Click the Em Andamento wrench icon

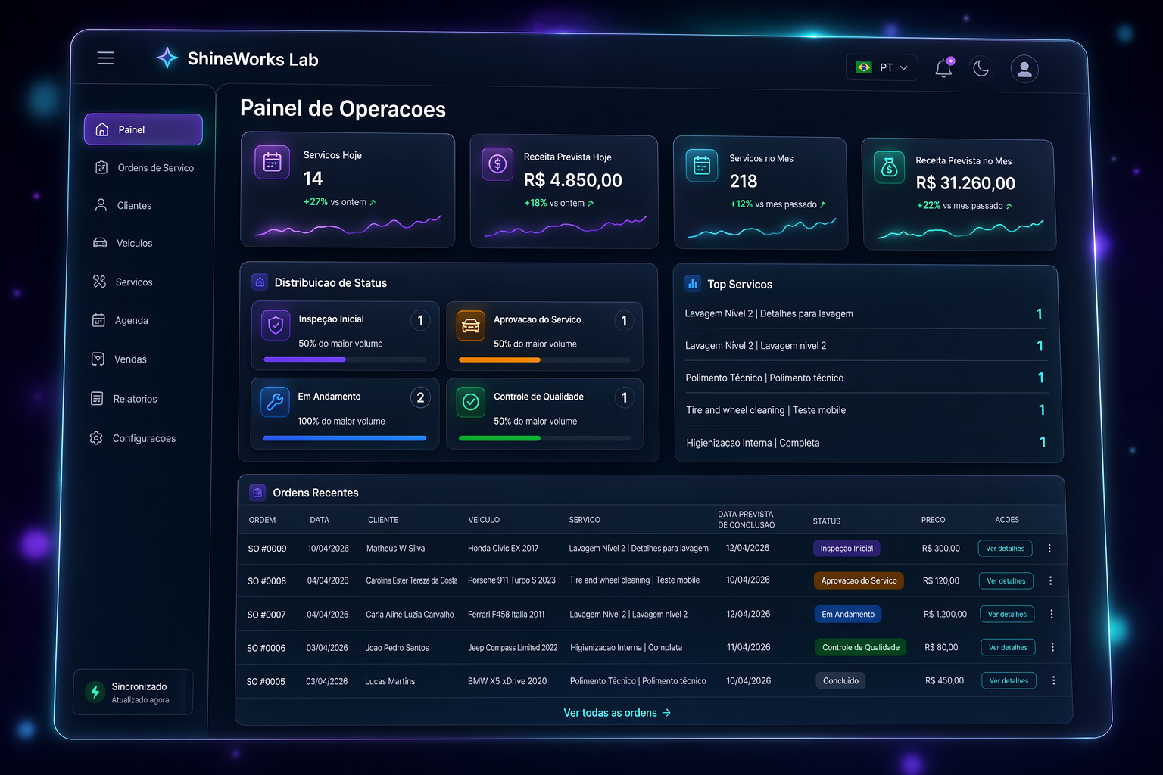tap(275, 402)
